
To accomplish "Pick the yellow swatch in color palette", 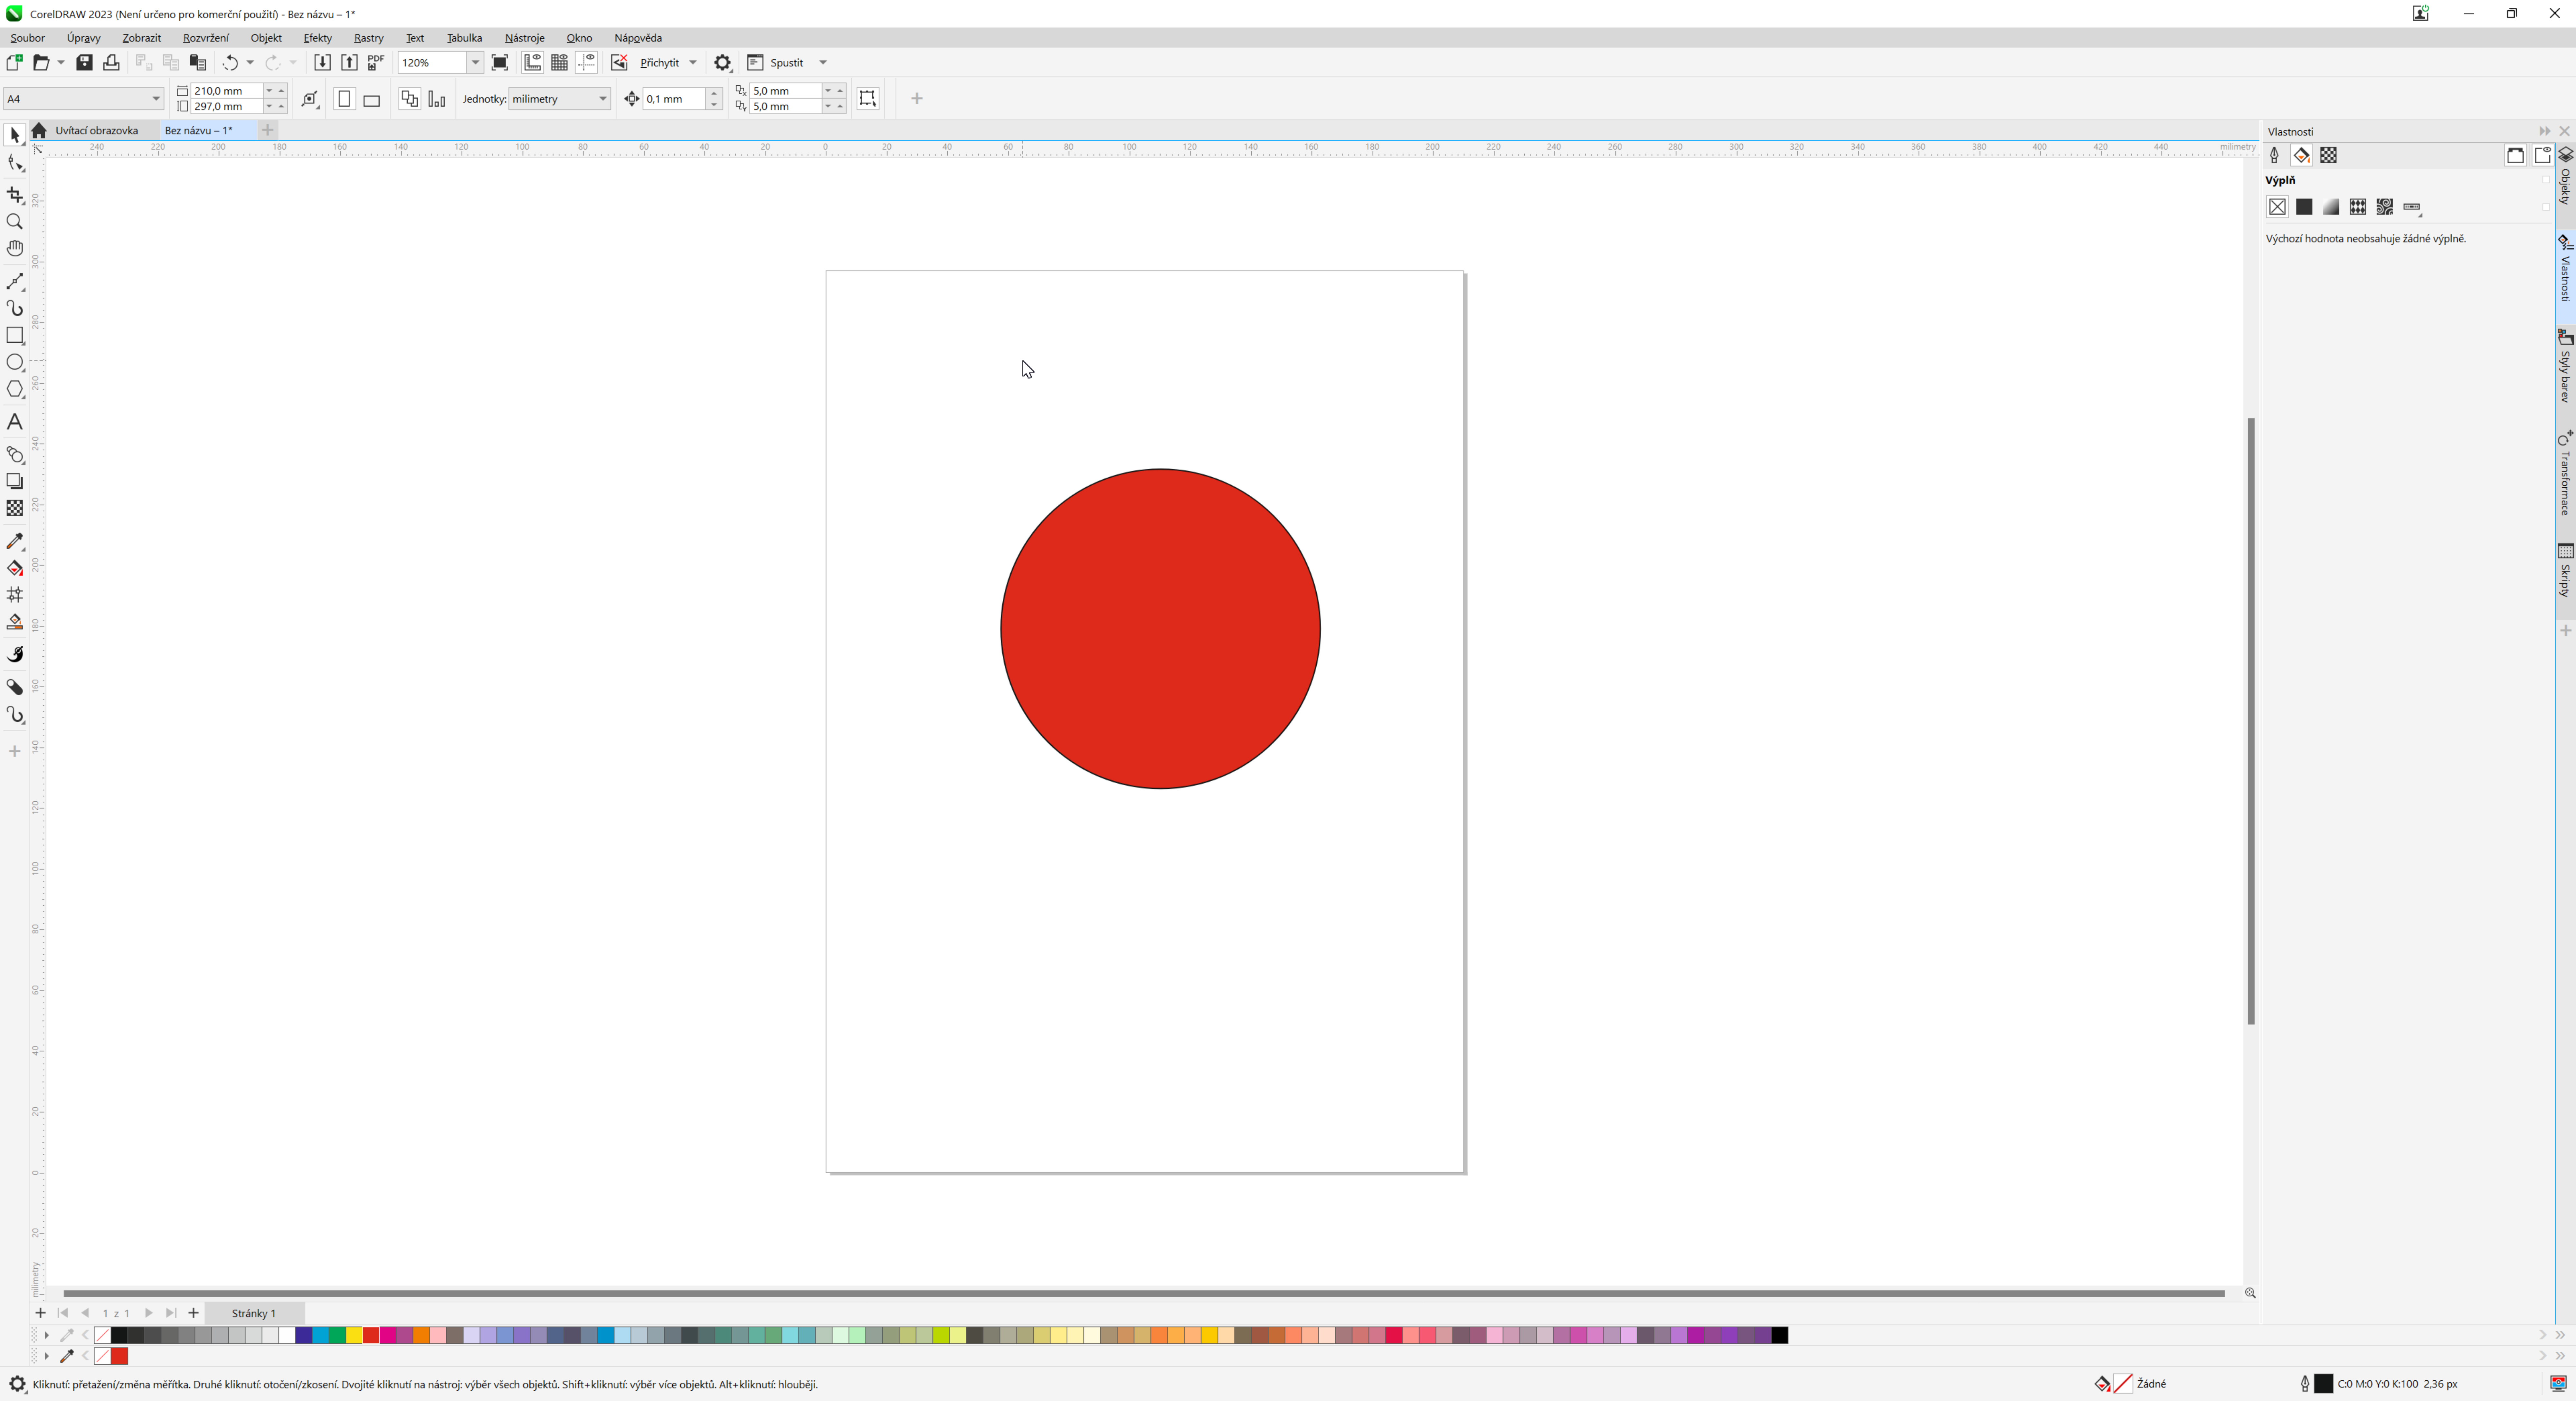I will pyautogui.click(x=354, y=1335).
